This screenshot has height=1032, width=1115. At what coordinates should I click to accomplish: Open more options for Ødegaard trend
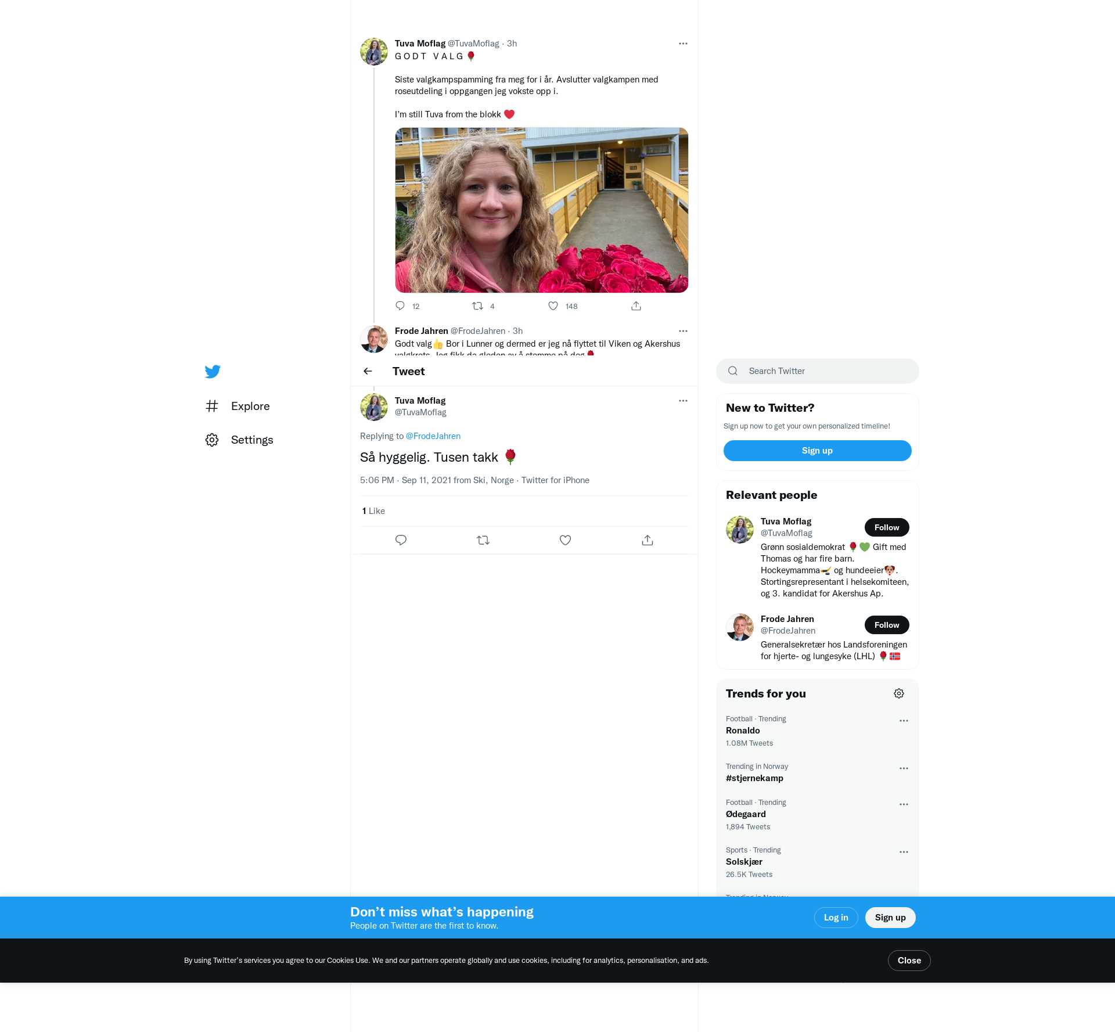coord(904,804)
